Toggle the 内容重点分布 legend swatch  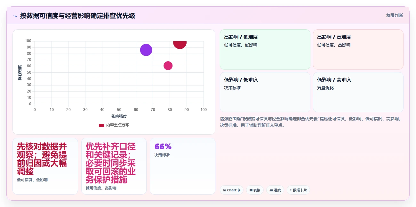point(101,125)
